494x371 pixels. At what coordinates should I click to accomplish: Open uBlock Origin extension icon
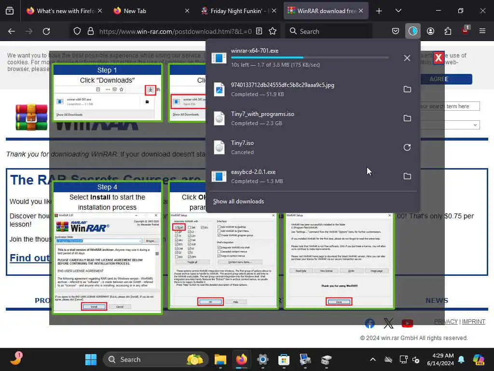point(466,30)
